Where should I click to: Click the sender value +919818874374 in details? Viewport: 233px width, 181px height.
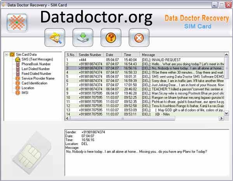tap(93, 132)
